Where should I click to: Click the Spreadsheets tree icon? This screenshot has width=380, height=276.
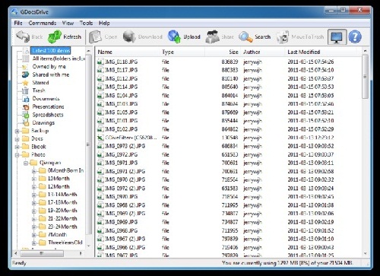pyautogui.click(x=26, y=115)
